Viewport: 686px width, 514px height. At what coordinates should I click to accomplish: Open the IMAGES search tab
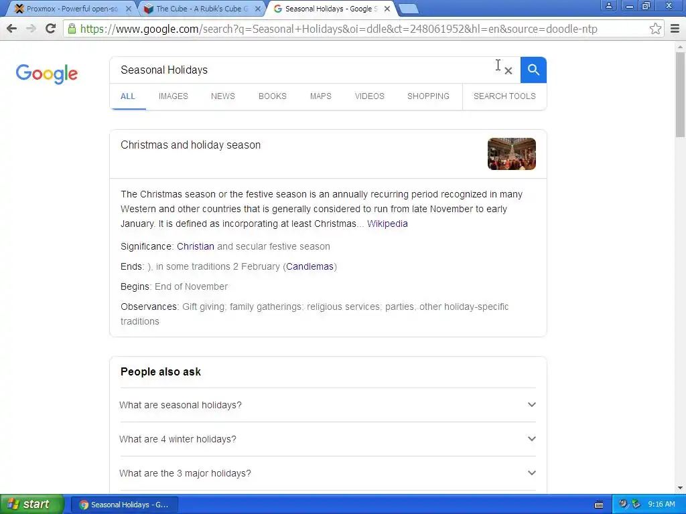click(x=174, y=96)
